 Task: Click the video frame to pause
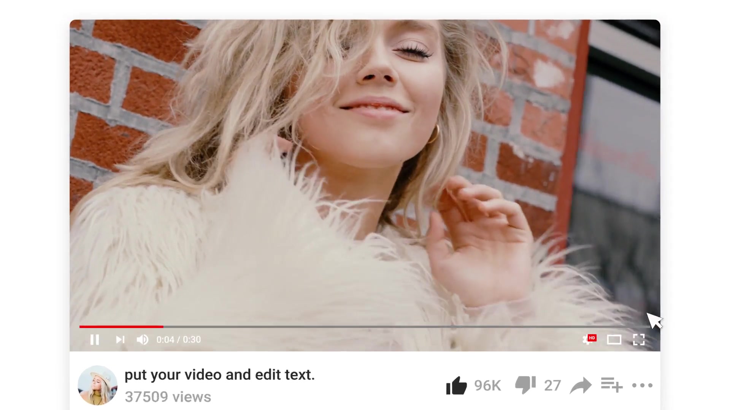click(365, 171)
